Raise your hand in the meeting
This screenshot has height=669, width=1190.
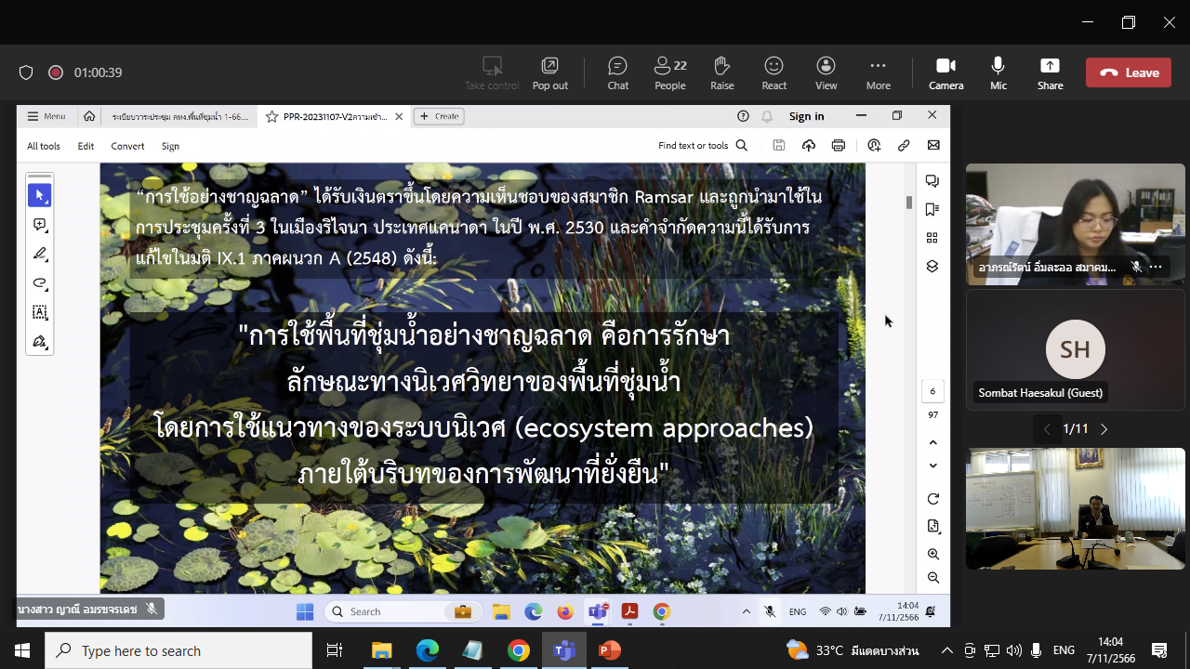coord(721,72)
